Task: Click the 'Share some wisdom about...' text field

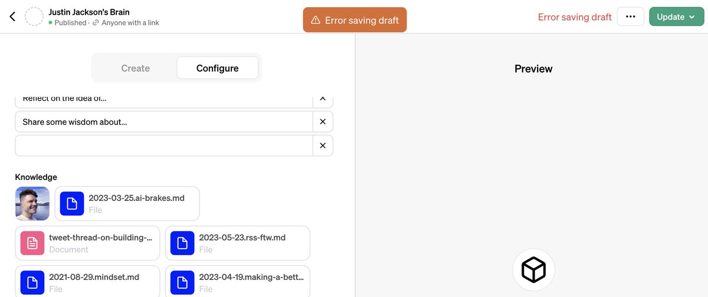Action: (163, 121)
